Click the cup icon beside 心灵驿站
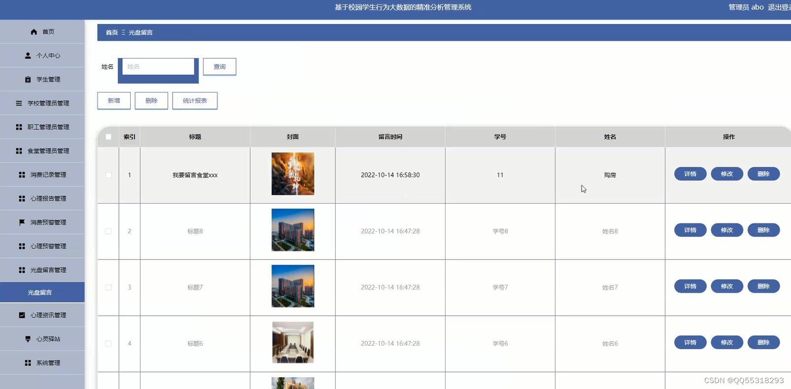Screen dimensions: 791x389 tap(28, 339)
